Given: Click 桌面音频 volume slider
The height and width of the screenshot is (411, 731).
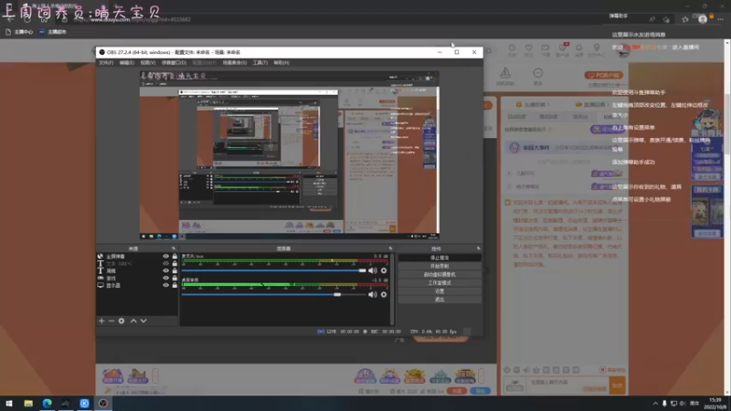Looking at the screenshot, I should tap(273, 294).
